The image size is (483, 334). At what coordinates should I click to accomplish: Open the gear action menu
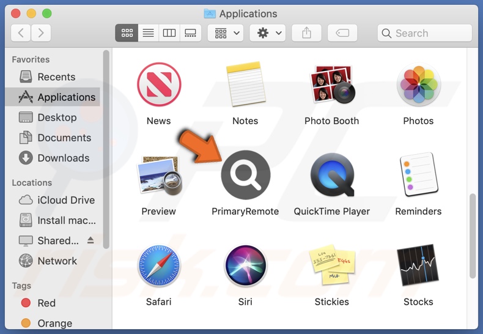coord(268,33)
